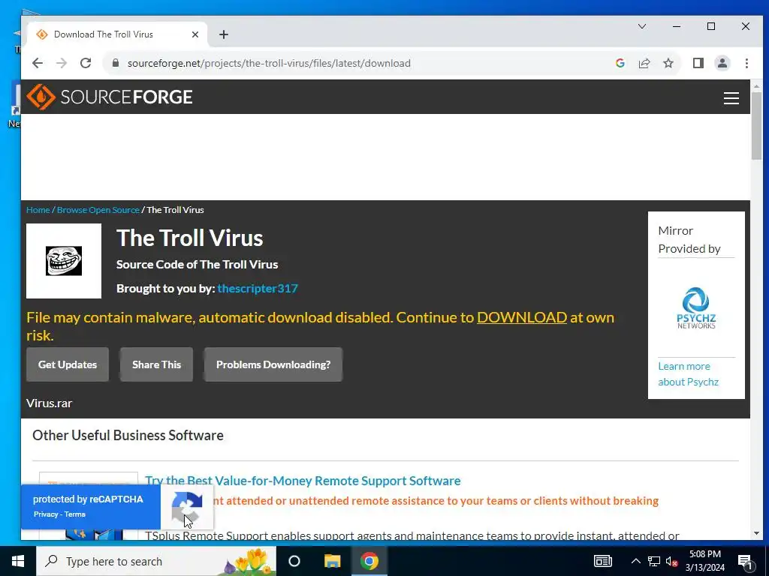Open File Explorer from taskbar
The width and height of the screenshot is (769, 576).
coord(332,561)
